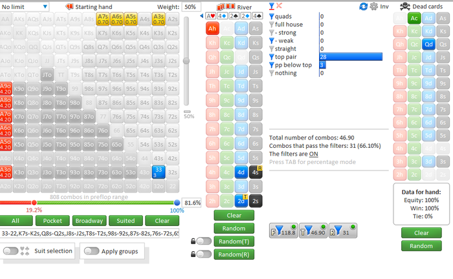Select the A3s hand cell
Viewport: 453px width, 279px height.
coord(159,19)
